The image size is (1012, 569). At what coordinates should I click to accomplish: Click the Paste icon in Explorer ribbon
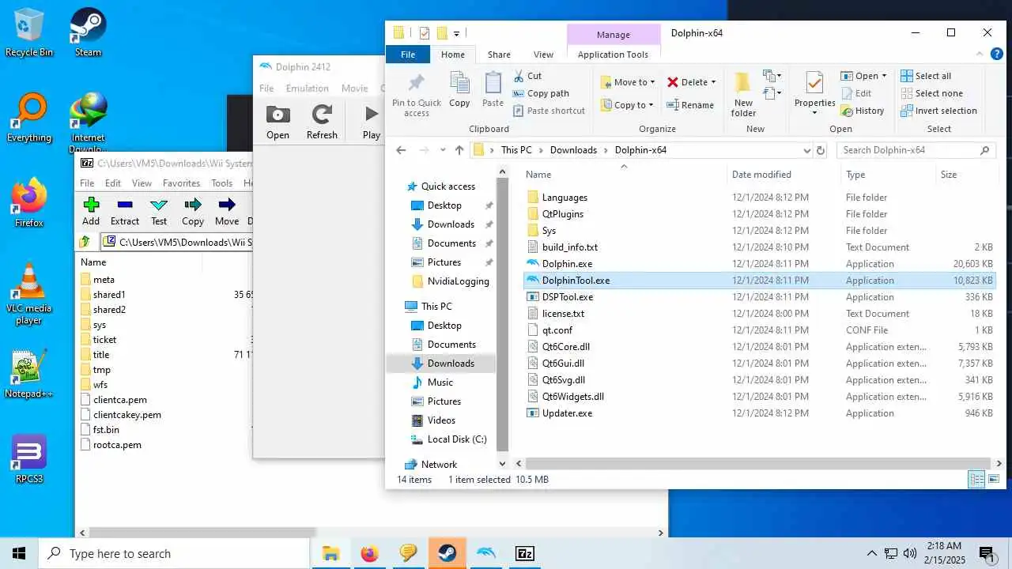click(493, 89)
